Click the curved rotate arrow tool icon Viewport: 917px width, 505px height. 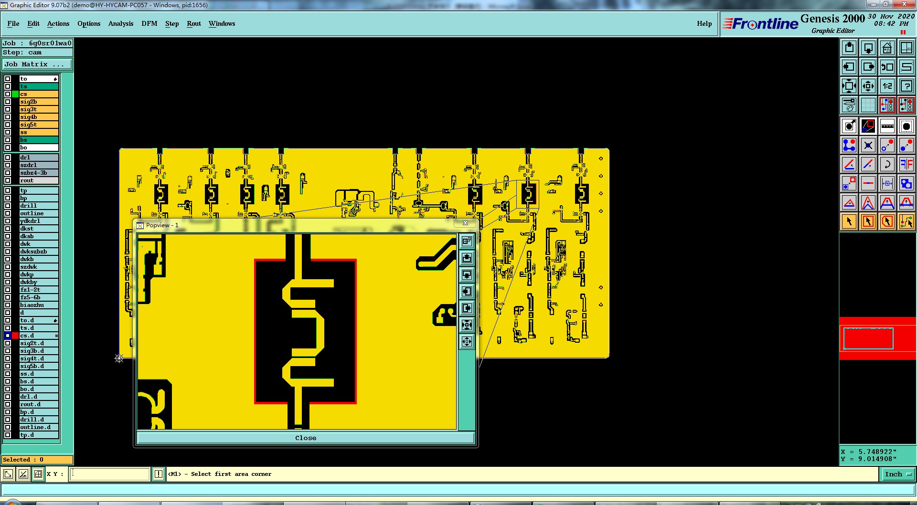click(x=887, y=164)
